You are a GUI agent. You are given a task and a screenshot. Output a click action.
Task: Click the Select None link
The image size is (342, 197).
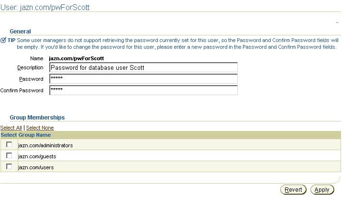(40, 128)
